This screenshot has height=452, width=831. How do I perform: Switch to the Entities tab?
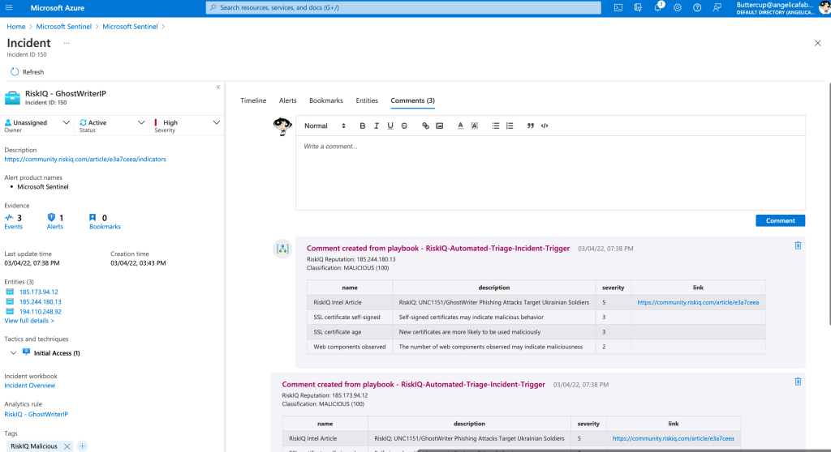[x=367, y=100]
